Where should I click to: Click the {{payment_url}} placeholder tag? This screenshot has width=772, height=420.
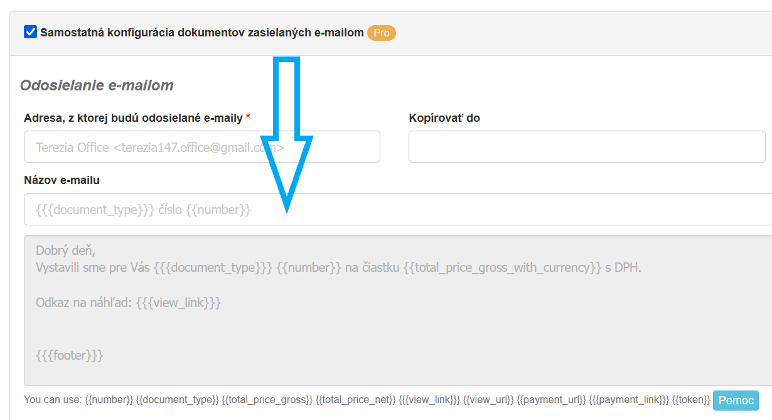551,400
